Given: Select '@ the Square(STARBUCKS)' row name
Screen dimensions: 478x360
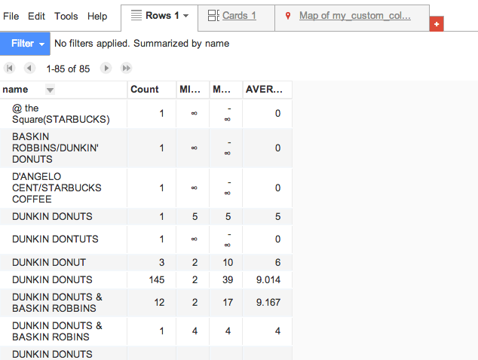Looking at the screenshot, I should pos(60,114).
